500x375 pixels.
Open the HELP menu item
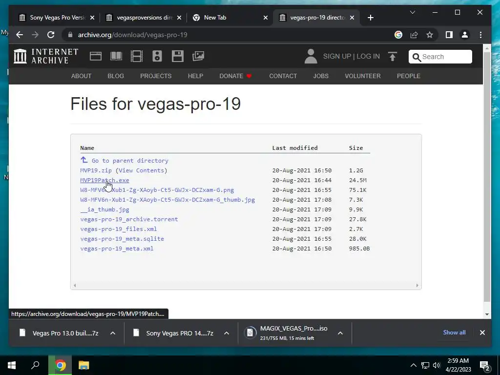tap(195, 76)
